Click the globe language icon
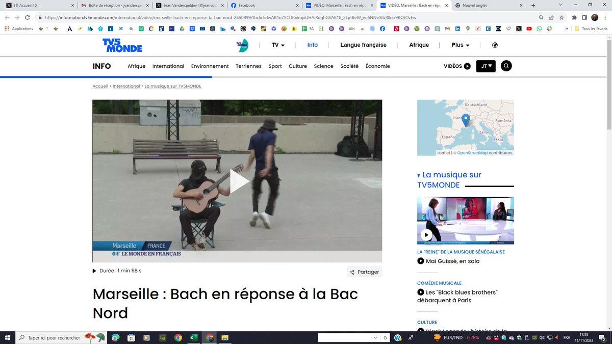Viewport: 612px width, 344px height. pos(495,45)
